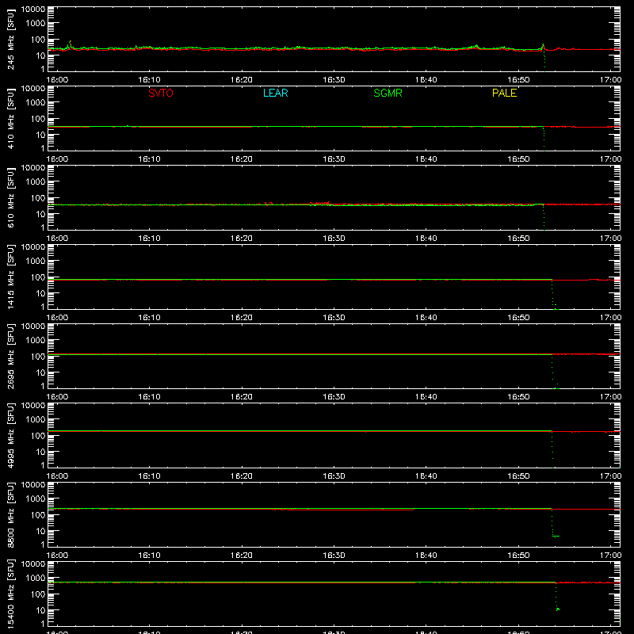The height and width of the screenshot is (634, 634).
Task: Click the 16:10 time label below the 410 MHz plot
Action: coord(149,159)
